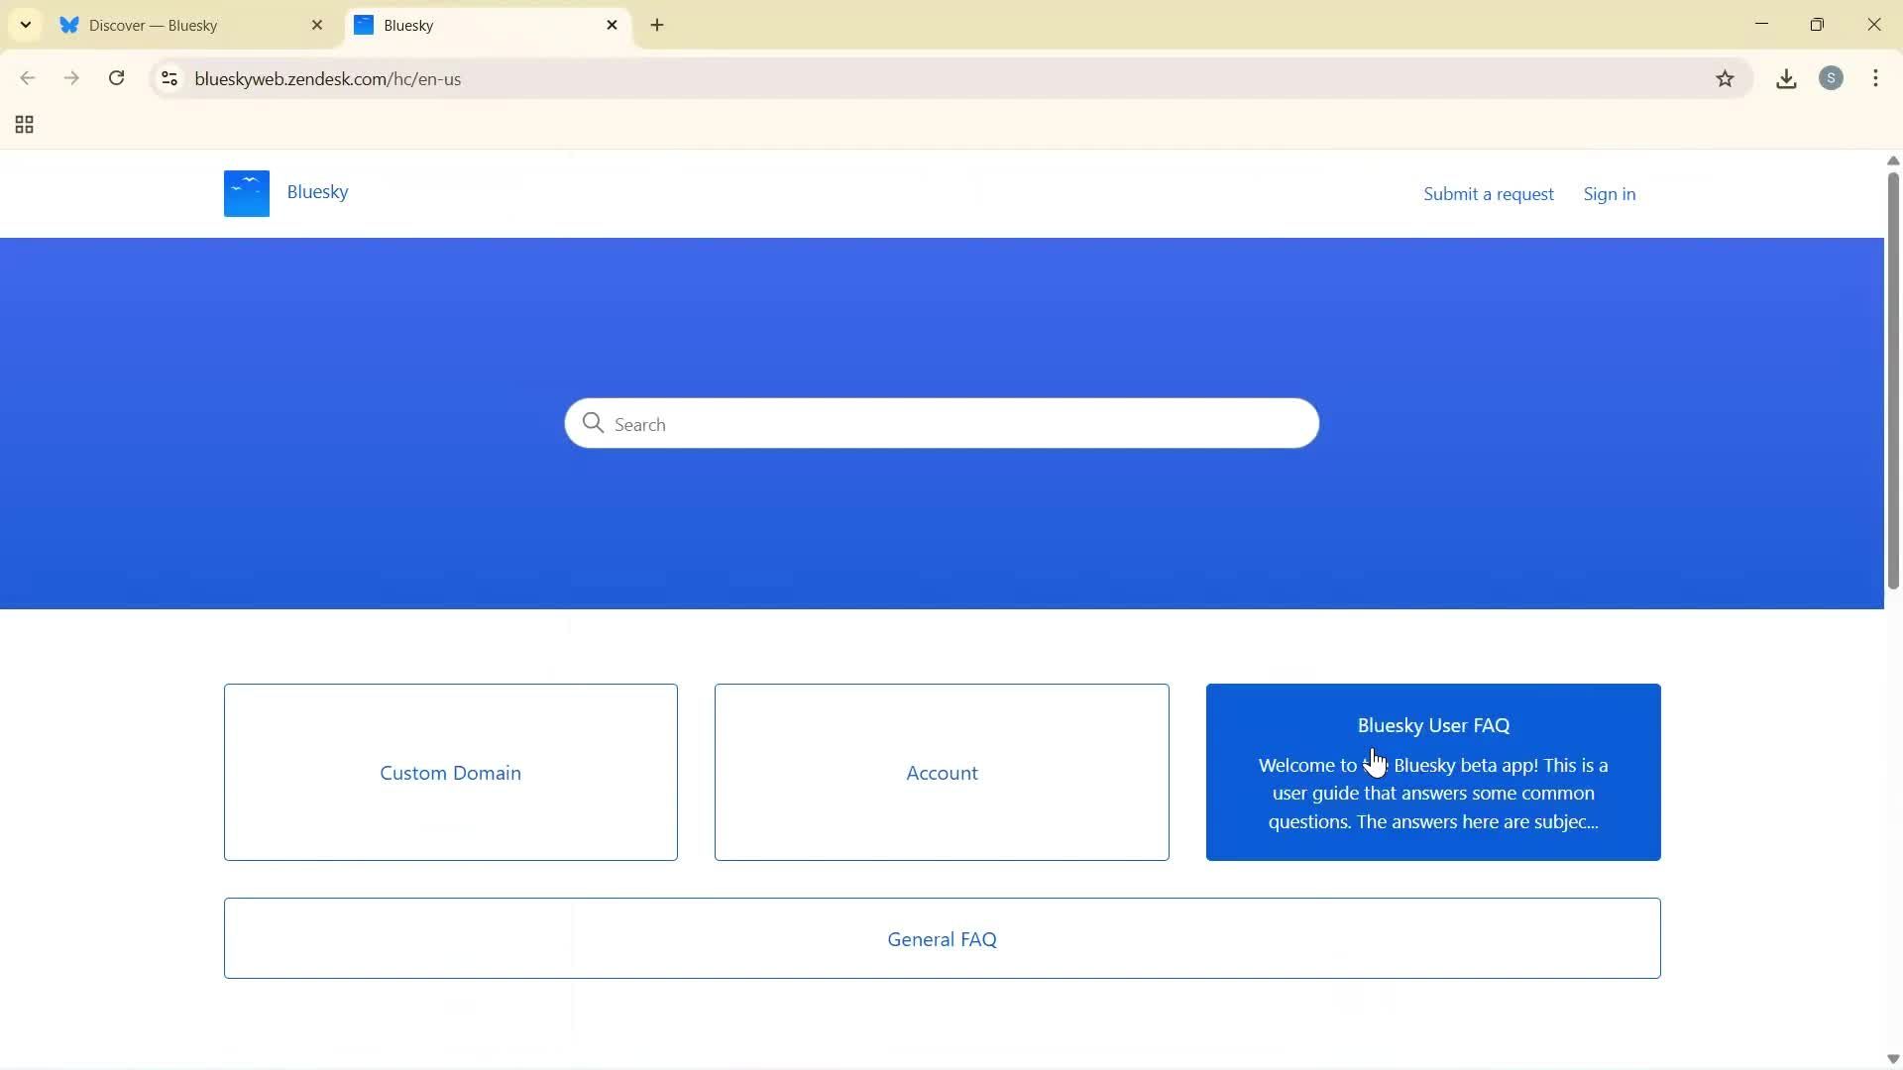Open the tab groups grid icon
The image size is (1903, 1070).
[23, 125]
